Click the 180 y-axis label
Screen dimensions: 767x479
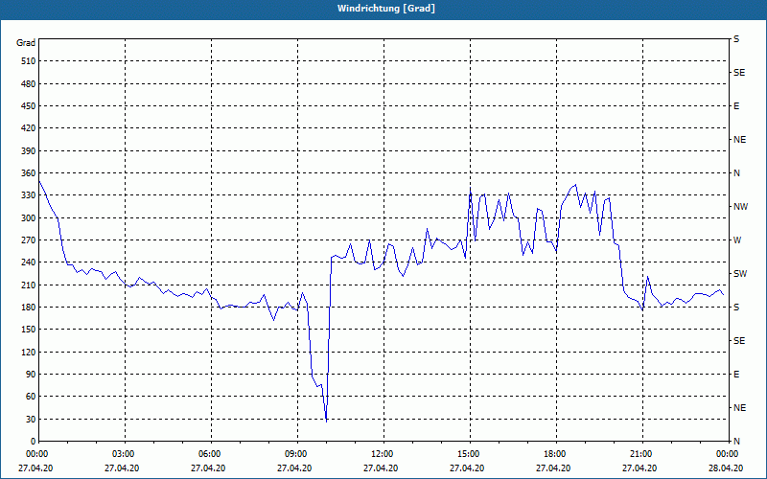click(x=29, y=308)
